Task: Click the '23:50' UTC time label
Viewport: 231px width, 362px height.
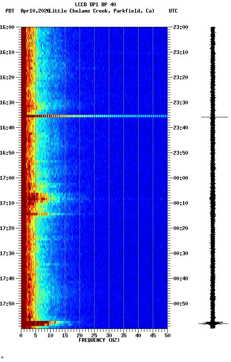Action: (x=181, y=153)
